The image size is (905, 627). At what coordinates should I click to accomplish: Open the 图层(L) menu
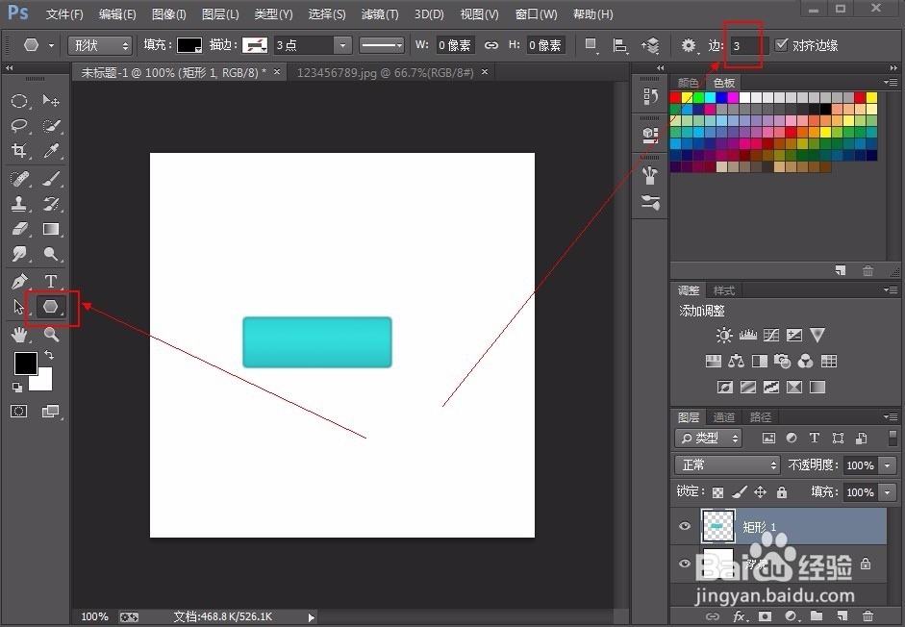[220, 13]
